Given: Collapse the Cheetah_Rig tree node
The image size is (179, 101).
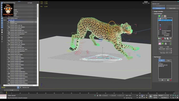Looking at the screenshot, I should pos(4,20).
